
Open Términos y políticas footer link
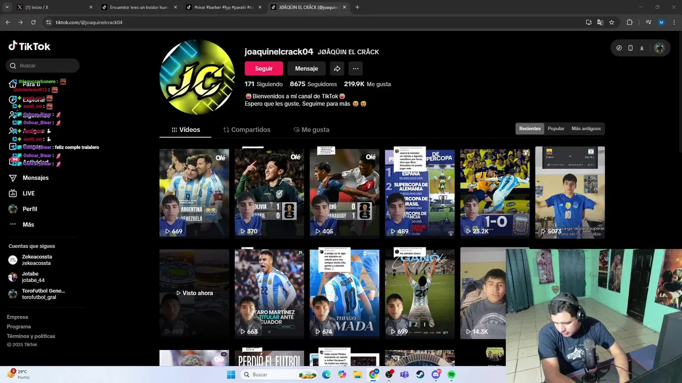tap(31, 336)
